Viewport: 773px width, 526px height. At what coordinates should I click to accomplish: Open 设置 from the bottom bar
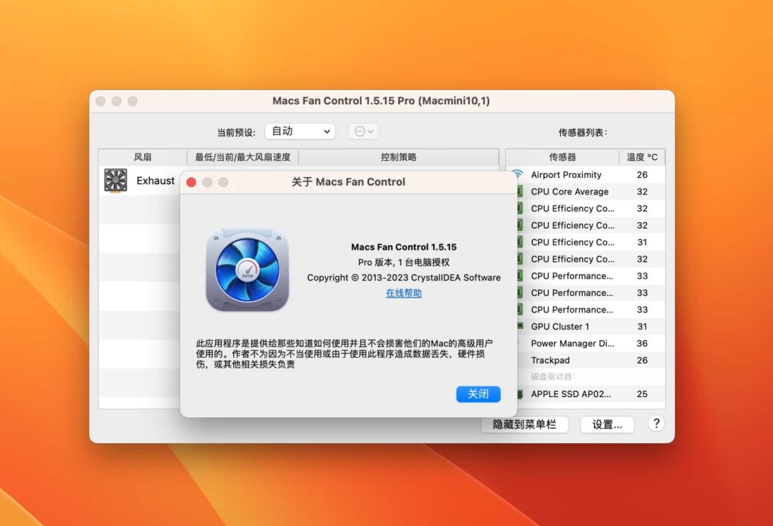click(x=607, y=424)
